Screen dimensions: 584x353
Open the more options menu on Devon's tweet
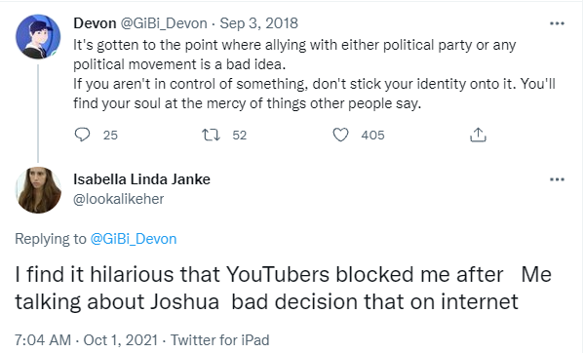pyautogui.click(x=557, y=23)
